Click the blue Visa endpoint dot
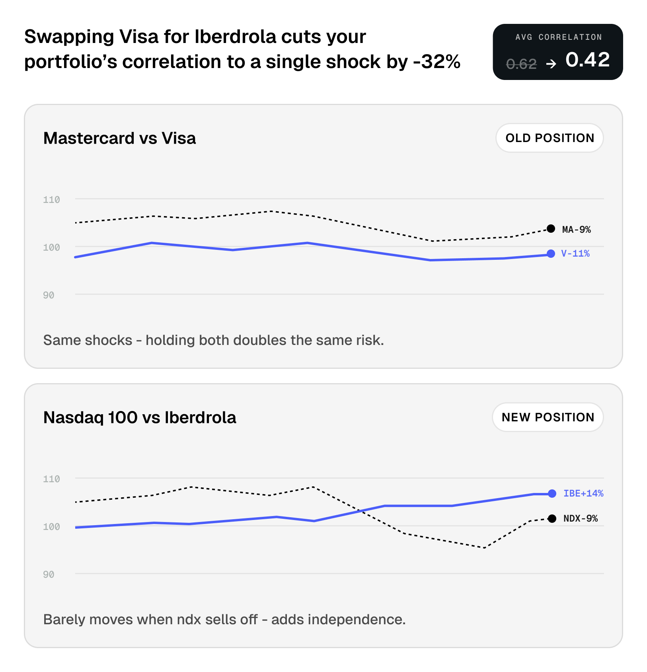Image resolution: width=647 pixels, height=672 pixels. point(551,254)
